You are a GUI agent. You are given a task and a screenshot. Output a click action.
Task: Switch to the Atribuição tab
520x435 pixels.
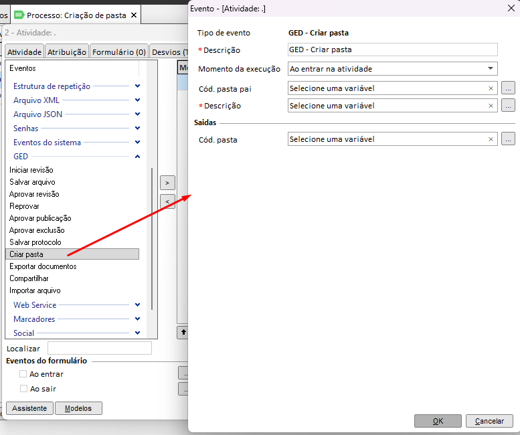pos(67,52)
